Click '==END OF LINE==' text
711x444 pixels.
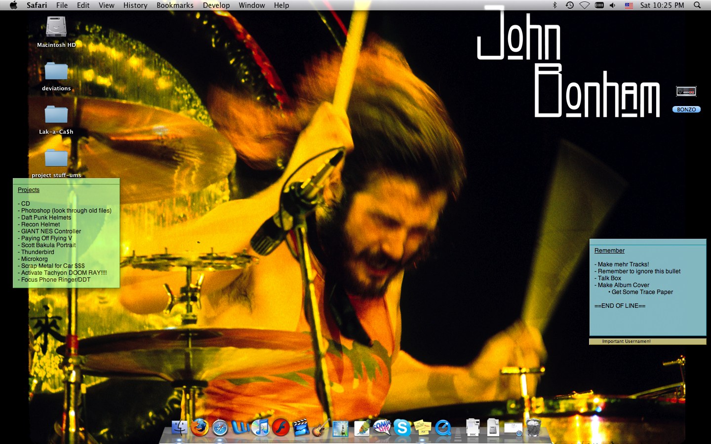coord(620,306)
